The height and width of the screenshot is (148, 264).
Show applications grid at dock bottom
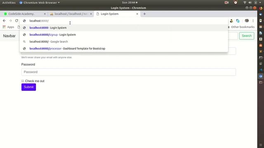click(261, 145)
